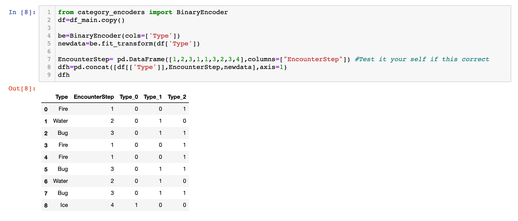This screenshot has width=518, height=221.
Task: Click 'Fire' in row 4
Action: click(x=63, y=157)
